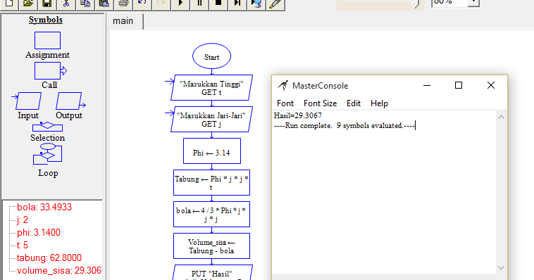Create a new flowchart file

coord(9,4)
